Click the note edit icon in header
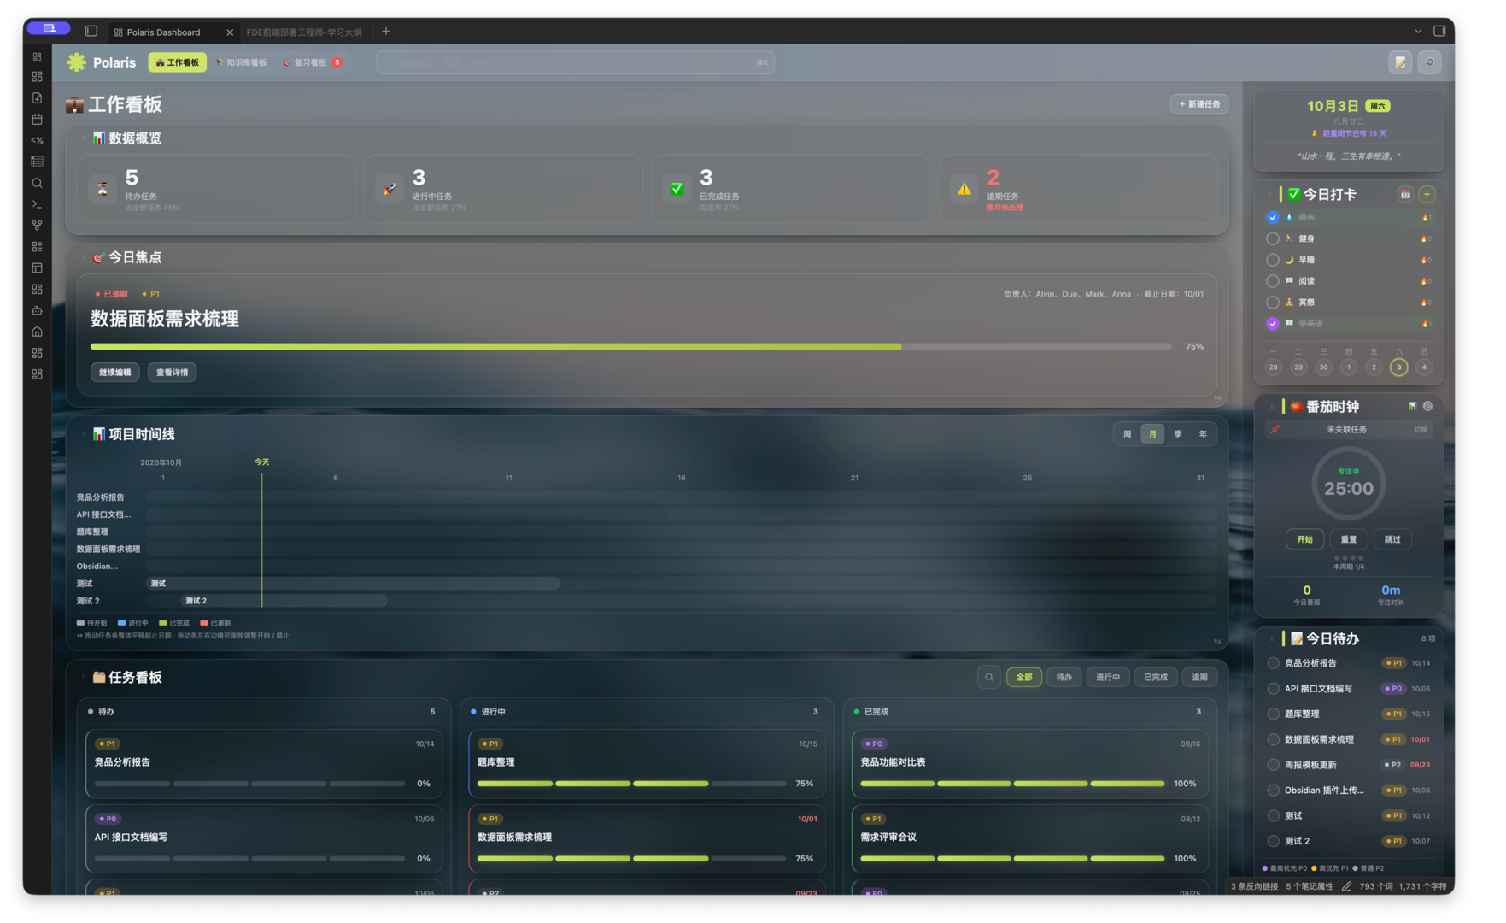Screen dimensions: 1506x923 [x=1400, y=62]
